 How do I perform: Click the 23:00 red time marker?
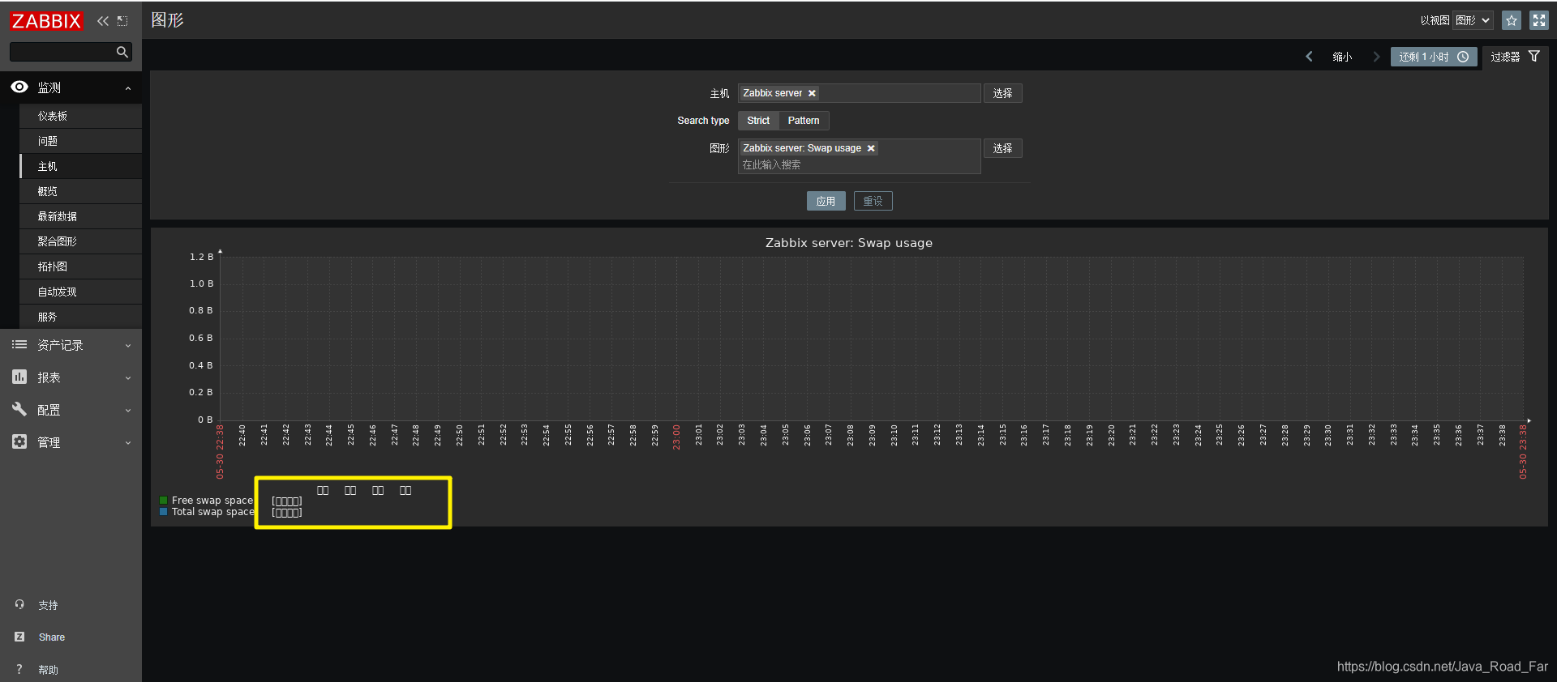point(676,437)
